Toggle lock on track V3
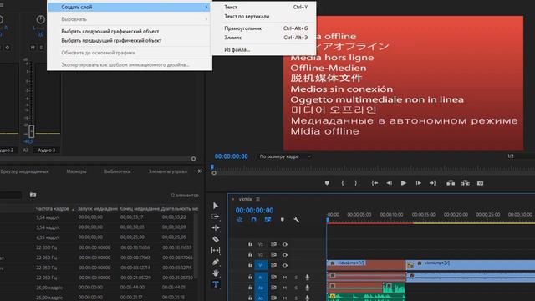Image resolution: width=535 pixels, height=301 pixels. (250, 244)
